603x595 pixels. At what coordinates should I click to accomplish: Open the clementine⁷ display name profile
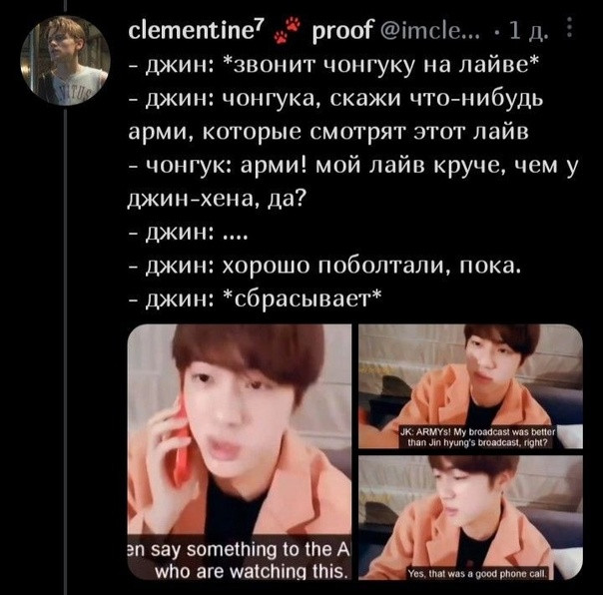point(196,29)
